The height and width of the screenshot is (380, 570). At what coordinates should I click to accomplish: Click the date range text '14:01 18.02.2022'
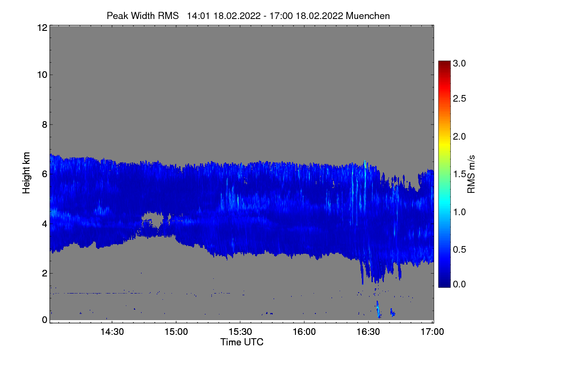click(224, 16)
